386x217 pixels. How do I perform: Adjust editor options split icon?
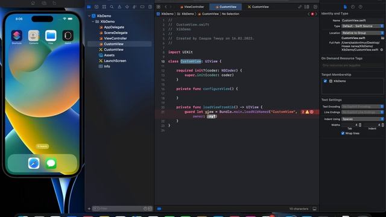coord(307,7)
